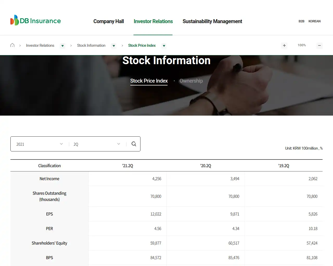
Task: Click the 100% zoom level indicator
Action: pos(302,45)
